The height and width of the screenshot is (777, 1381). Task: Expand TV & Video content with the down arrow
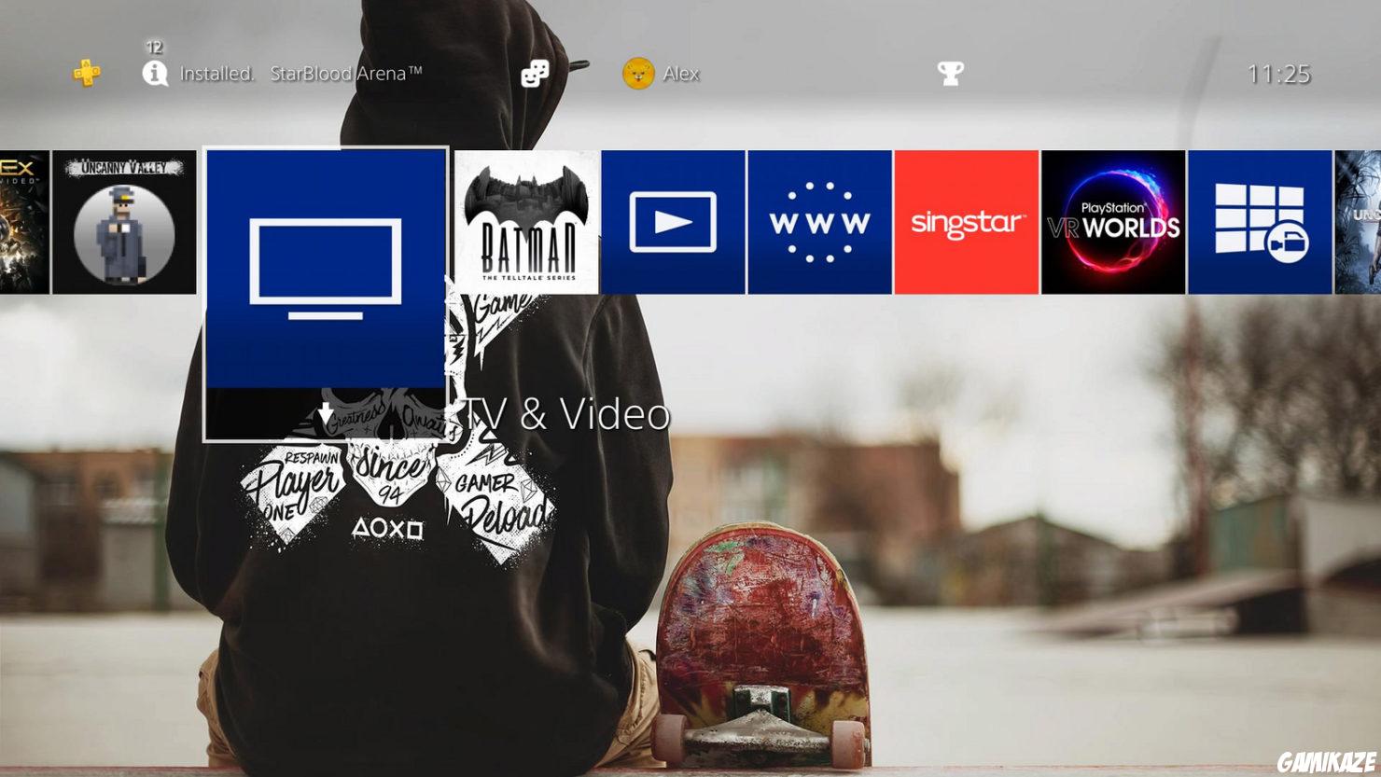point(325,413)
